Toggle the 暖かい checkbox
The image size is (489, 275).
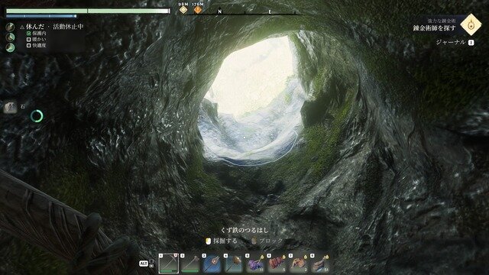29,39
